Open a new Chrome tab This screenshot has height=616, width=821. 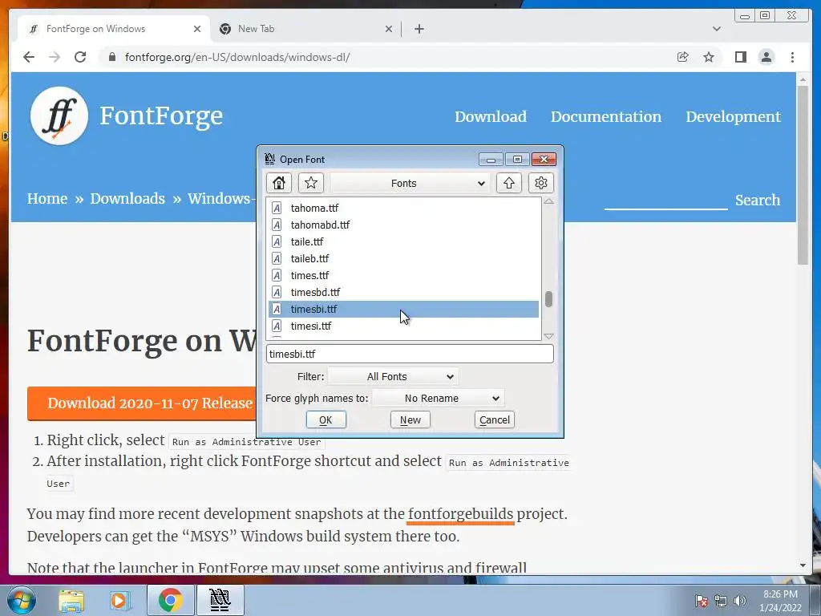pos(419,29)
